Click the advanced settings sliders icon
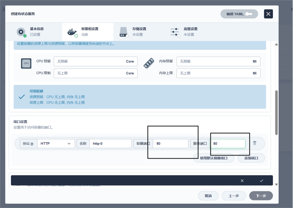The image size is (293, 208). pyautogui.click(x=175, y=32)
